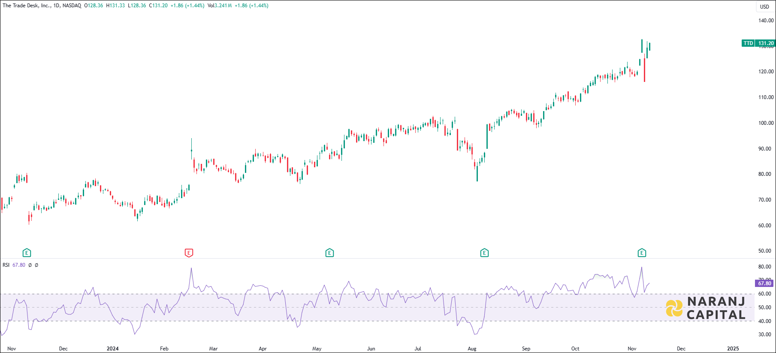Click the 140.00 level on price axis
The height and width of the screenshot is (353, 776).
click(x=766, y=21)
